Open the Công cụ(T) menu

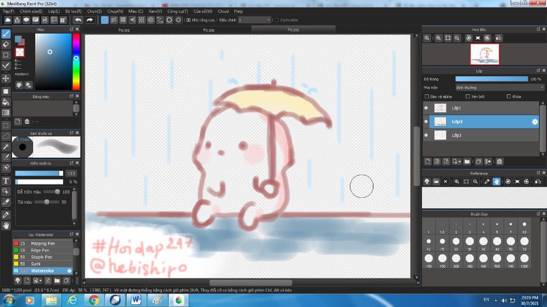click(177, 11)
